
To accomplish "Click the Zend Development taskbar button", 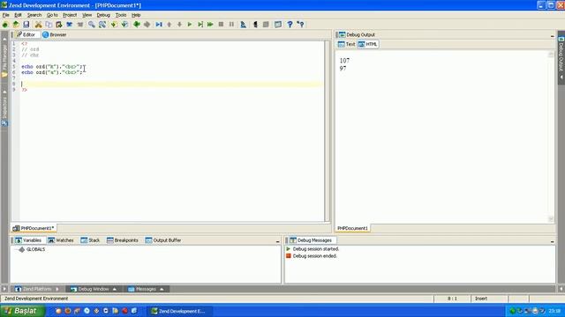I will point(179,311).
